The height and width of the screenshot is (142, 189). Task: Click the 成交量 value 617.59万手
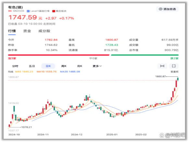tap(170, 40)
